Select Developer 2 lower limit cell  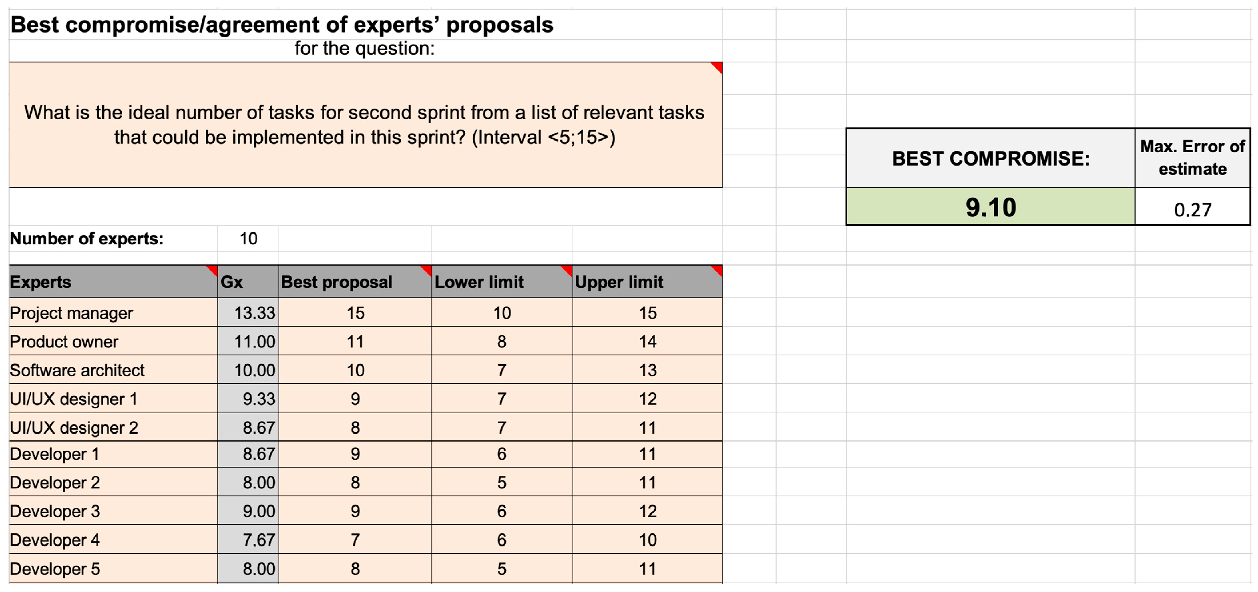tap(501, 482)
